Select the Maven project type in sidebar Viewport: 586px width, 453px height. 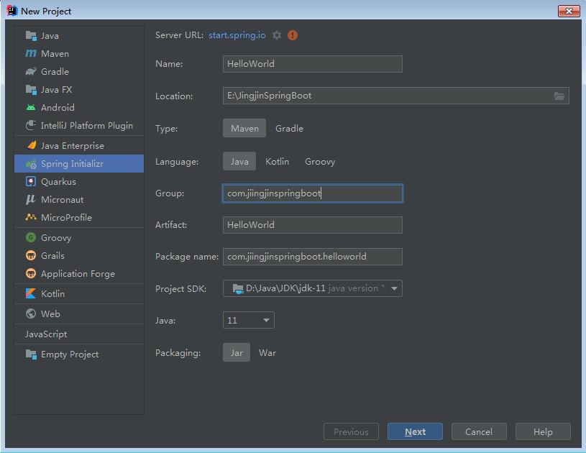coord(79,53)
